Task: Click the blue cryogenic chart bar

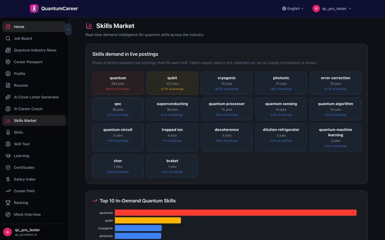Action: (138, 228)
